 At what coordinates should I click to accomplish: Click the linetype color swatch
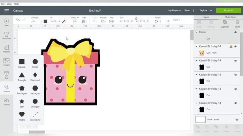(x=46, y=21)
